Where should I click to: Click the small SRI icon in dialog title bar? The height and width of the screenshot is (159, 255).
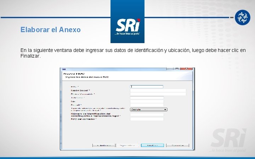pyautogui.click(x=64, y=69)
